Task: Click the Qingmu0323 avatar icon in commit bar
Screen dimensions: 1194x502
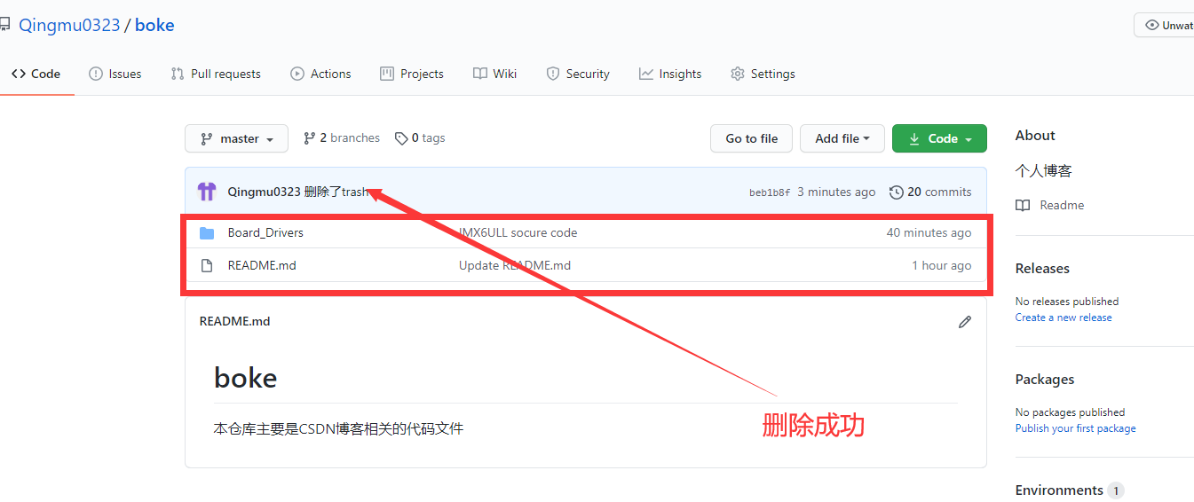Action: [207, 192]
